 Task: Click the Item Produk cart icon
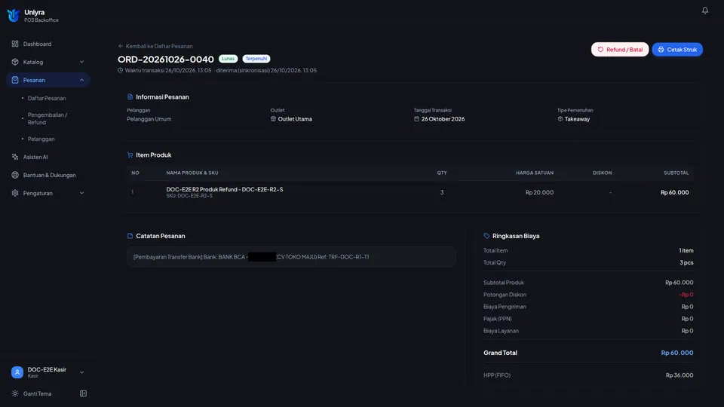130,155
